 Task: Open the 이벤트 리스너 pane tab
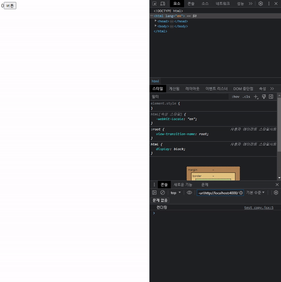pos(216,89)
